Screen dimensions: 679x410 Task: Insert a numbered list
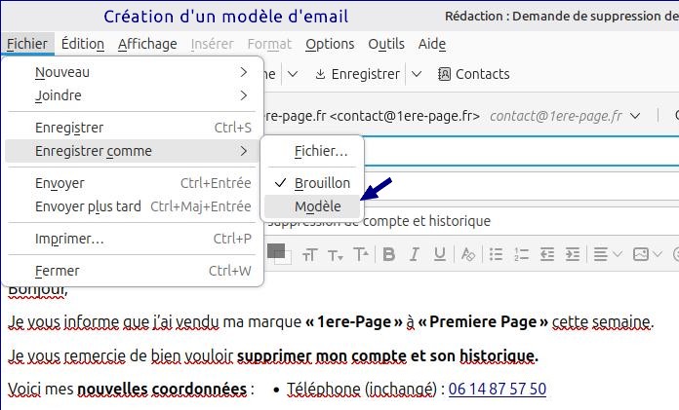point(520,254)
